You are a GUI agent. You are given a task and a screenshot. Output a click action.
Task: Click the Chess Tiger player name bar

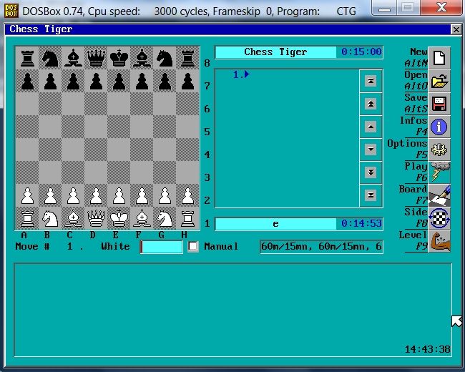pos(275,52)
